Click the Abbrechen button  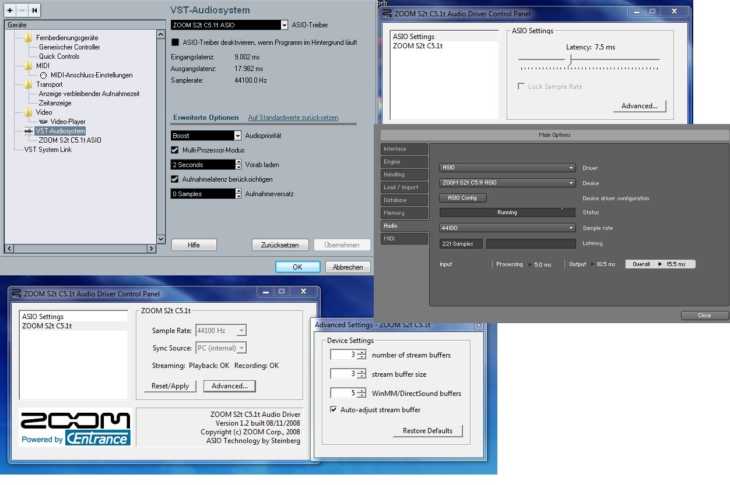pyautogui.click(x=348, y=267)
